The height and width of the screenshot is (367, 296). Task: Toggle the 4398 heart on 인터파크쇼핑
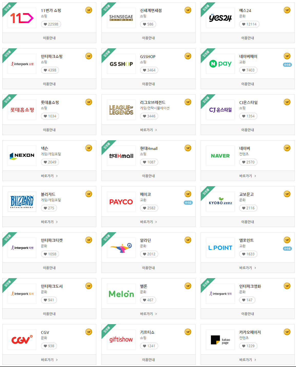coord(50,70)
